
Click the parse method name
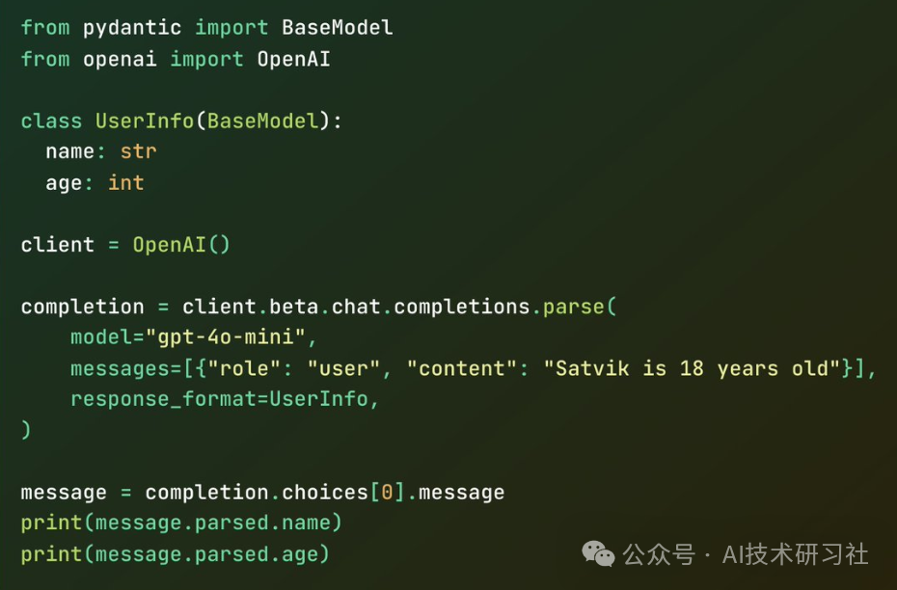574,307
